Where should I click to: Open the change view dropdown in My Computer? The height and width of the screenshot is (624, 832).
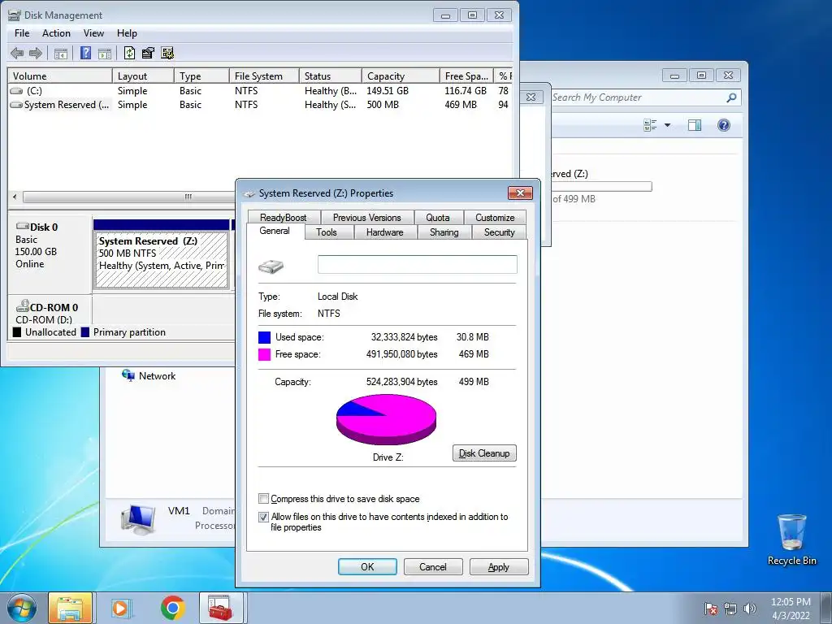point(668,125)
